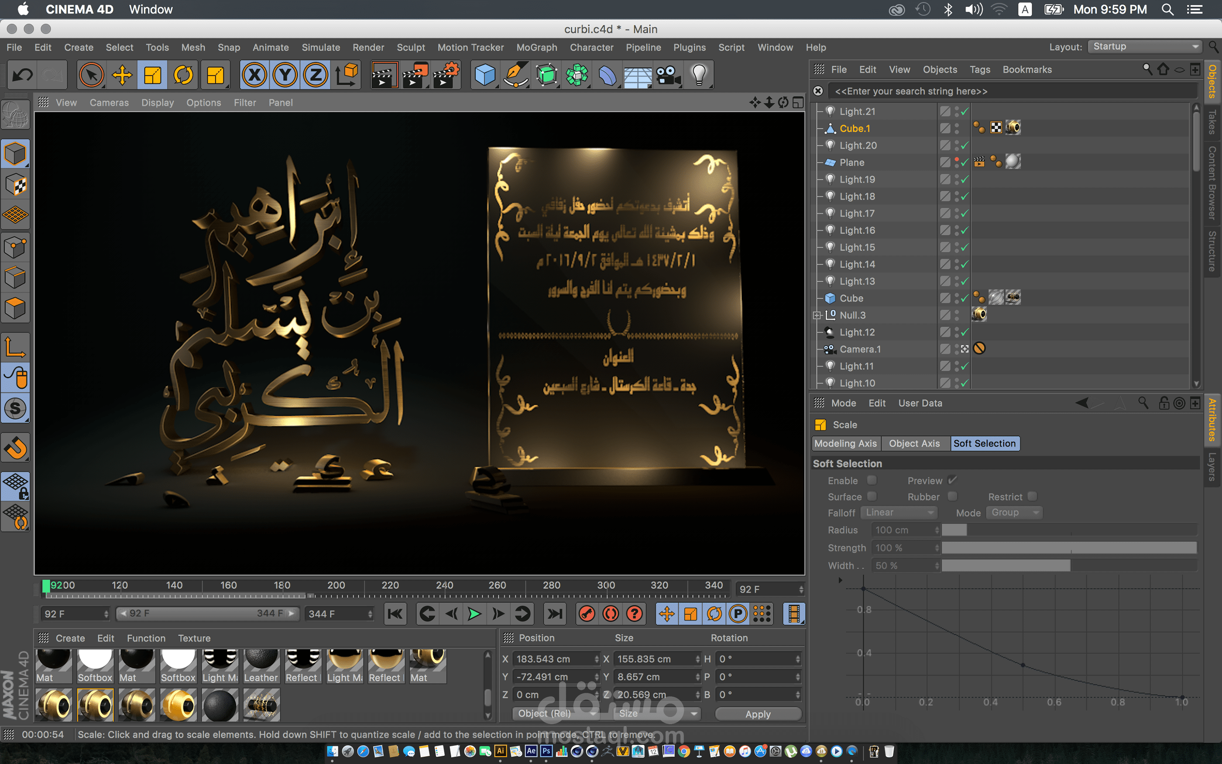Viewport: 1222px width, 764px height.
Task: Toggle X-axis lock button
Action: (x=254, y=75)
